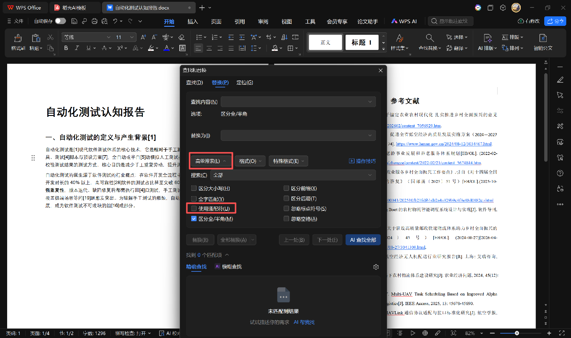Click the Format Painter icon

click(x=18, y=38)
